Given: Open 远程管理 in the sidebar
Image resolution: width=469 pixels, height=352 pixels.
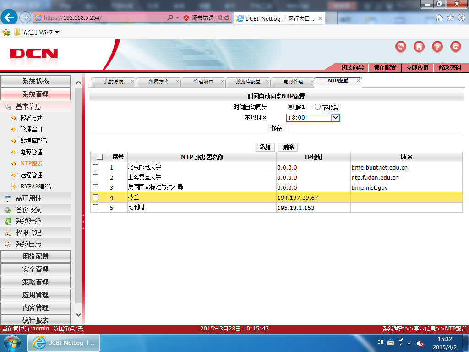Looking at the screenshot, I should (x=32, y=175).
